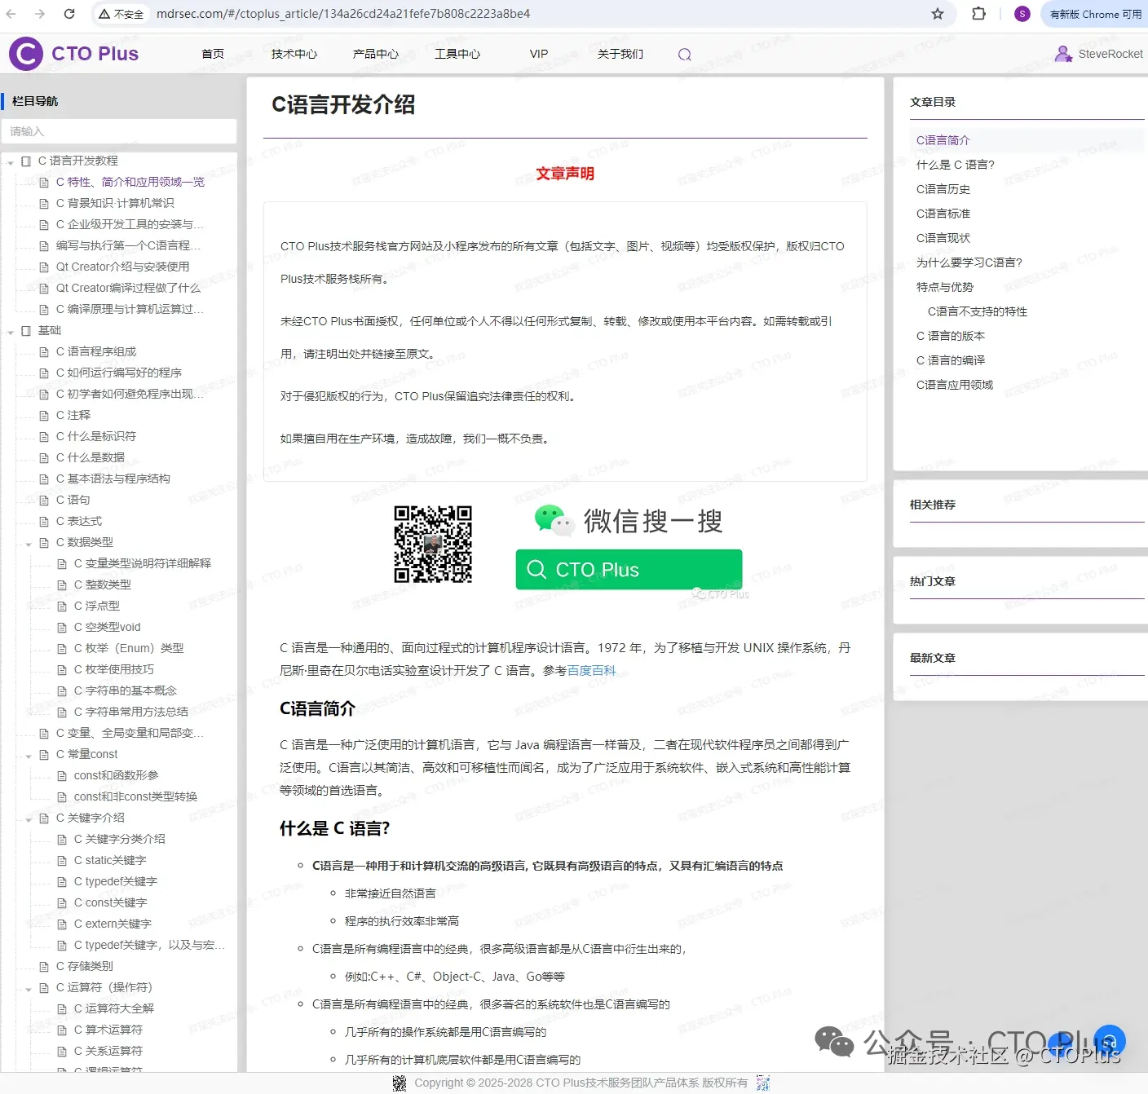The width and height of the screenshot is (1148, 1094).
Task: Bookmark the page with the star icon
Action: 938,13
